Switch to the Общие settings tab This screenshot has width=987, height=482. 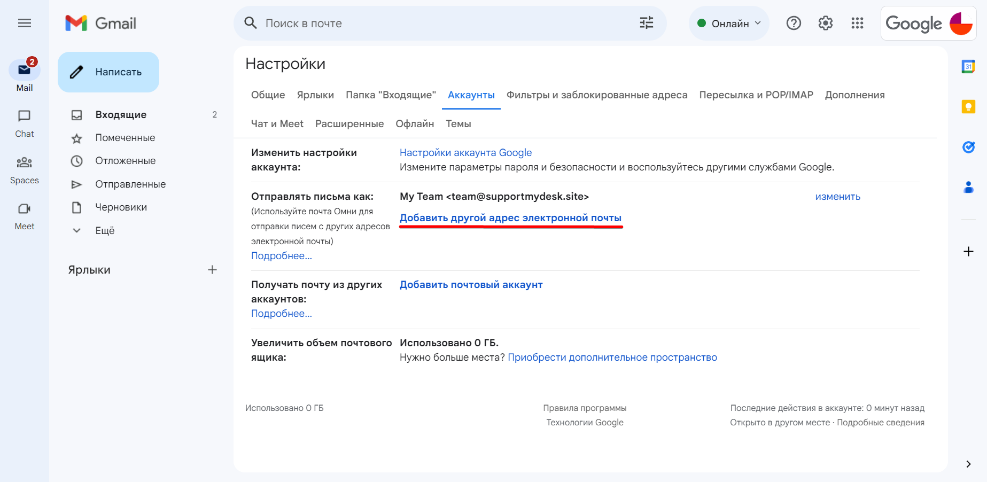(268, 95)
